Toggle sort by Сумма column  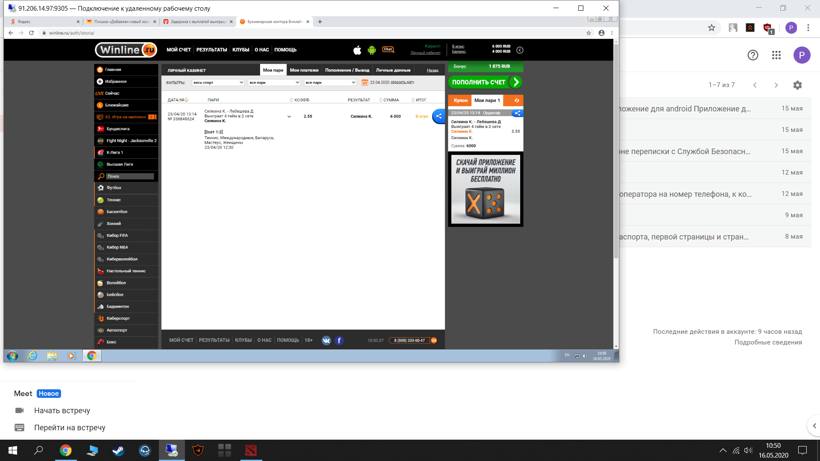point(389,100)
